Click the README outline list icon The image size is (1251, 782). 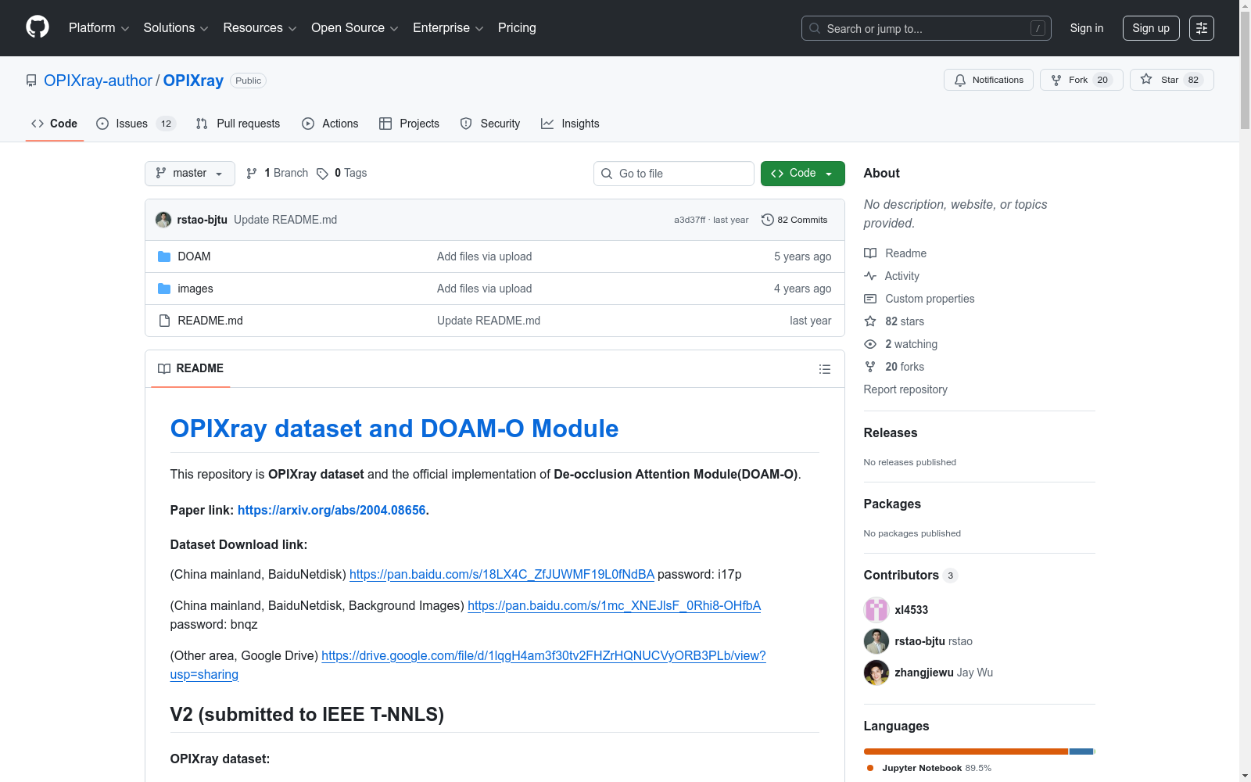click(825, 369)
